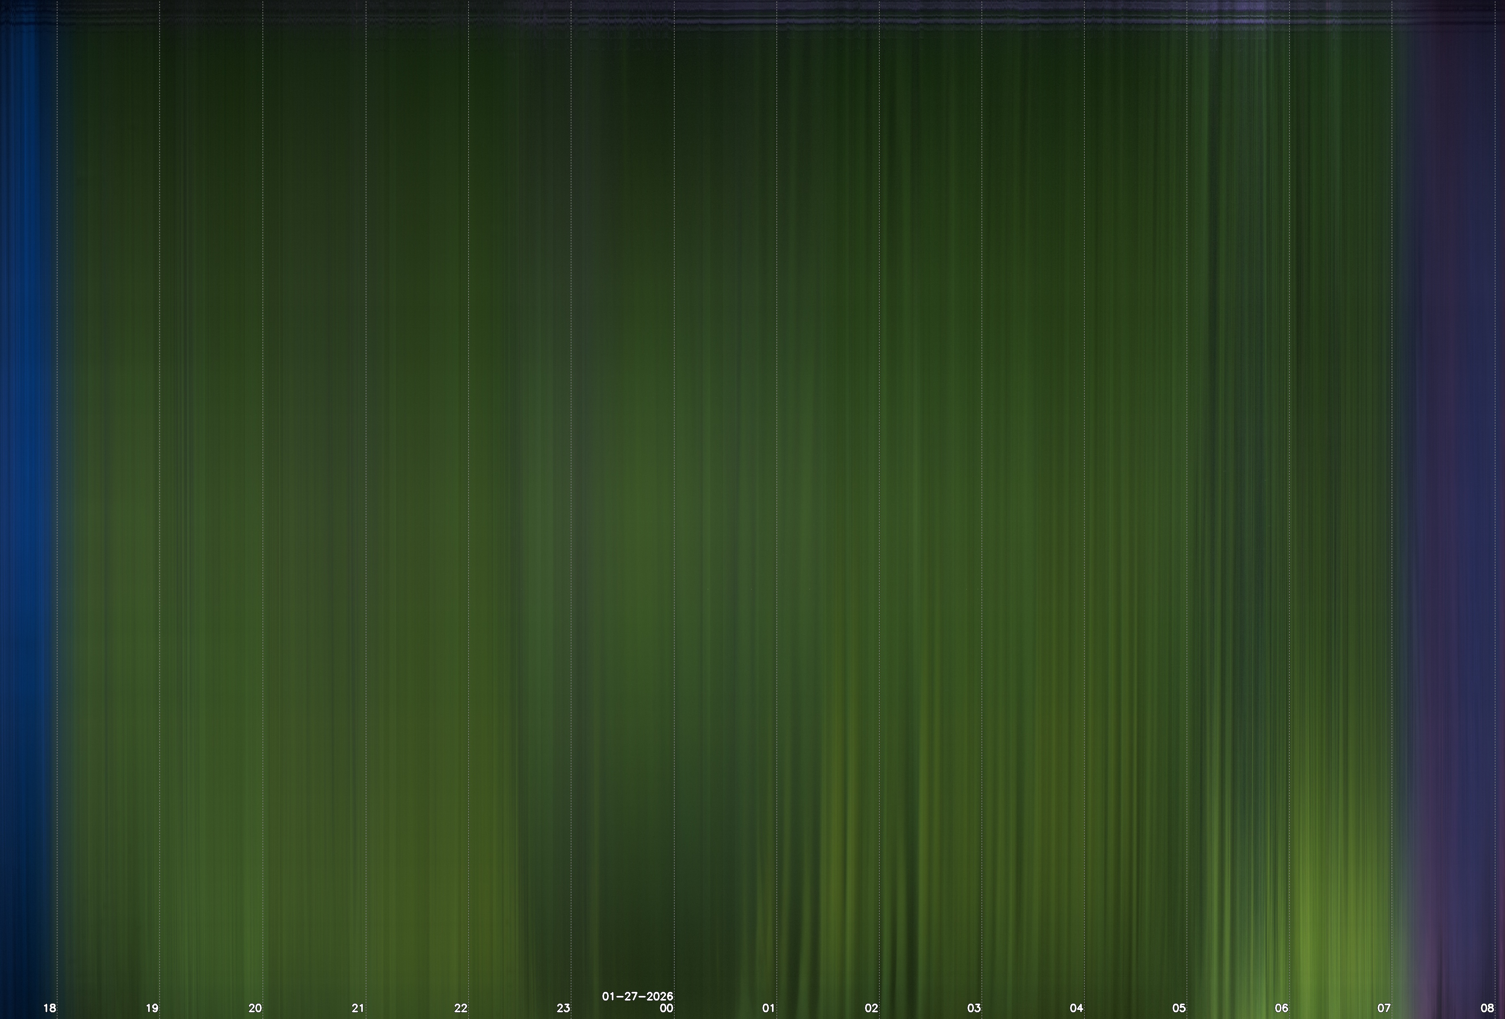Select the 19 hour time label
Image resolution: width=1505 pixels, height=1019 pixels.
152,1008
